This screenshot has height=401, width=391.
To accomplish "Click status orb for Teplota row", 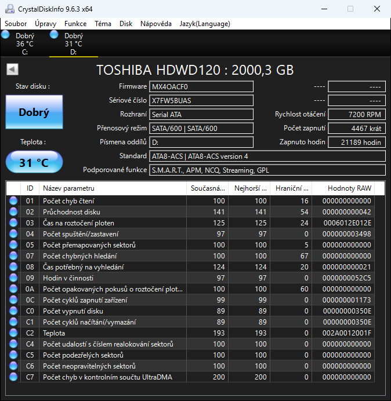I will [x=13, y=333].
